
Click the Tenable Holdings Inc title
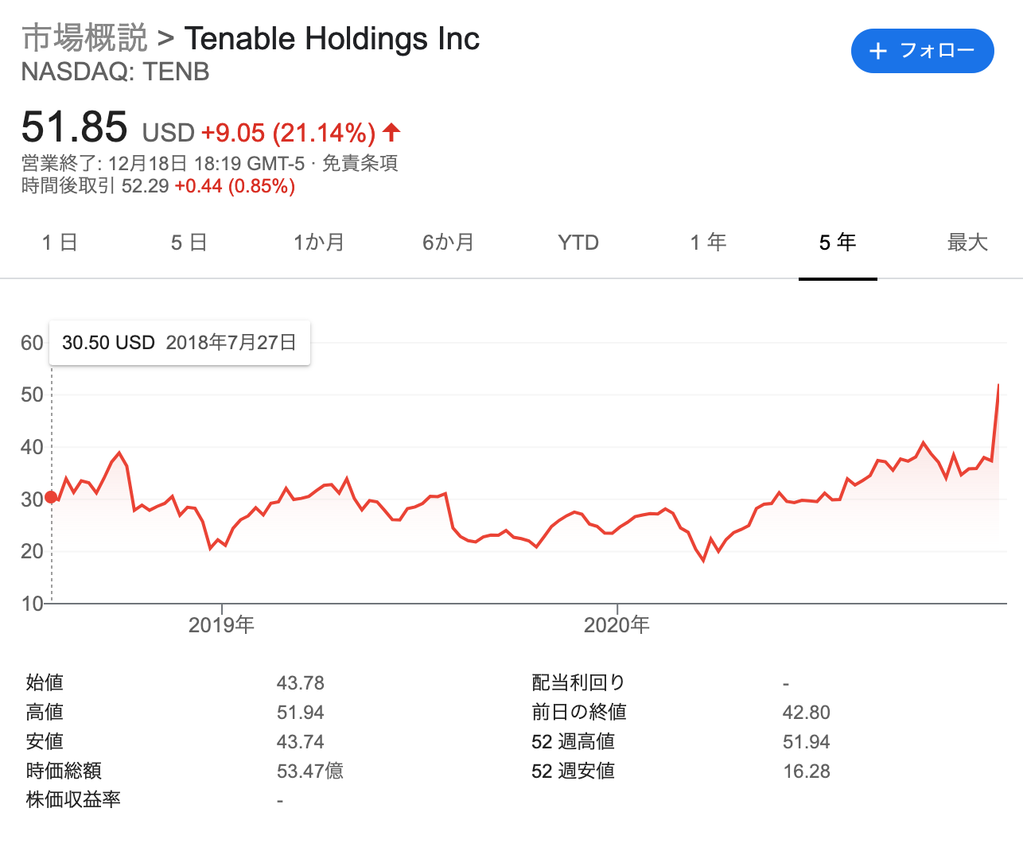(332, 37)
